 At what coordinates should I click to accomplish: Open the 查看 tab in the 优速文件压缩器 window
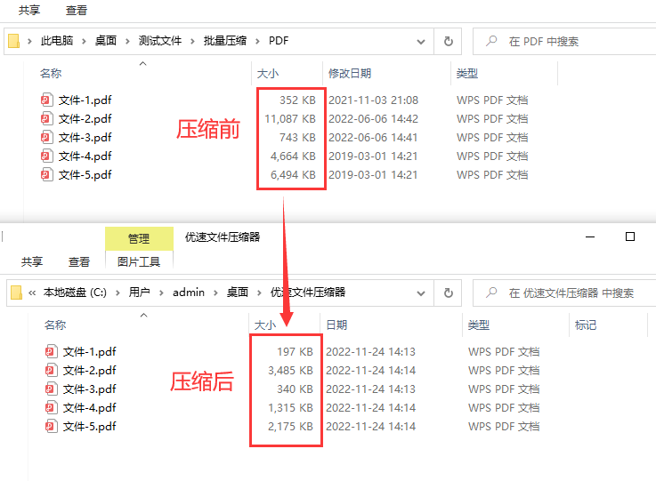[x=79, y=261]
